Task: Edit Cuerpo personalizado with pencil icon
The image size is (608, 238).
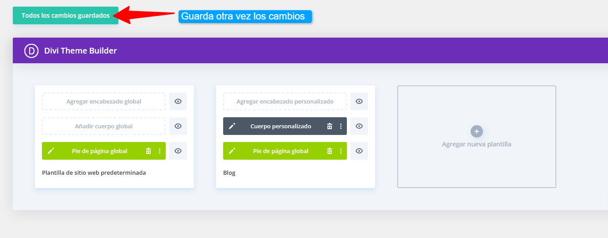Action: (x=232, y=126)
